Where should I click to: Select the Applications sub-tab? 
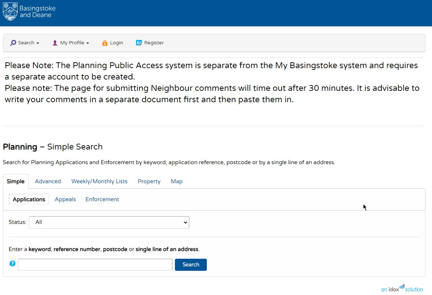pos(29,199)
